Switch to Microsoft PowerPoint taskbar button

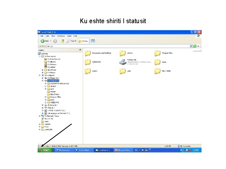(123, 150)
